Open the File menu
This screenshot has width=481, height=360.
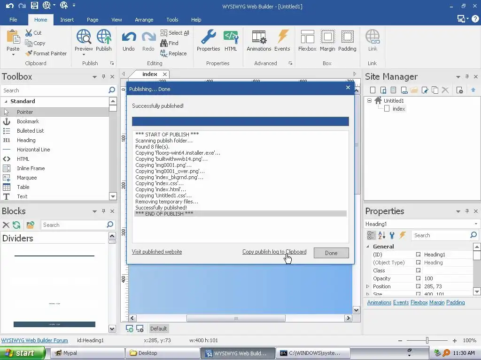[13, 20]
